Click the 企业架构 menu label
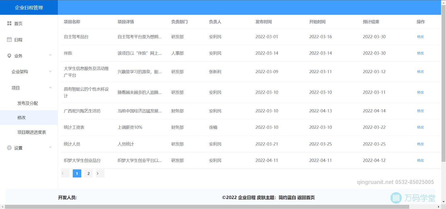The width and height of the screenshot is (446, 209). point(20,72)
